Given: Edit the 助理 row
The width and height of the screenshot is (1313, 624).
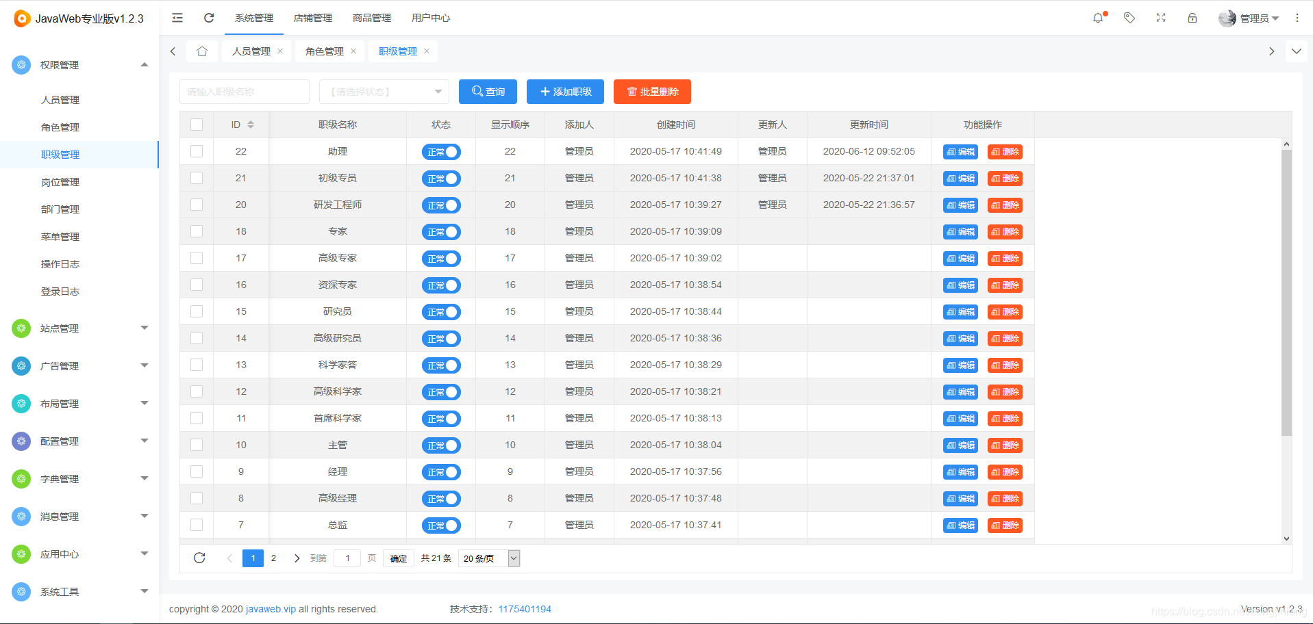Looking at the screenshot, I should [960, 152].
